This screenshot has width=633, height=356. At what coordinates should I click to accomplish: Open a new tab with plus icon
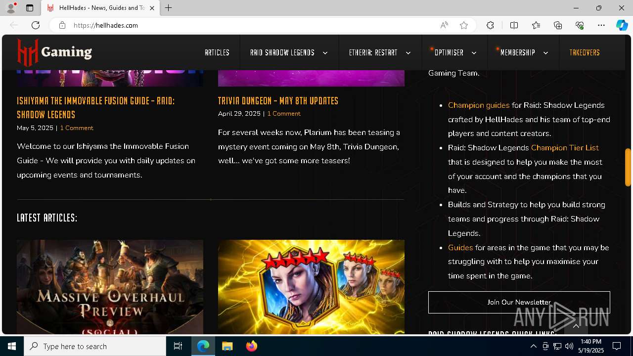tap(169, 8)
